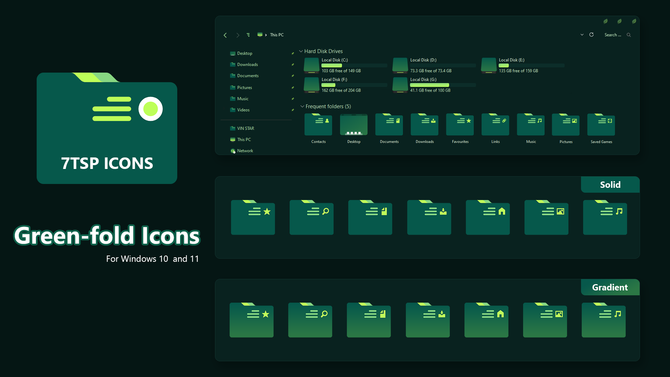Select This PC in the breadcrumb
Screen dimensions: 670x377
[x=277, y=35]
